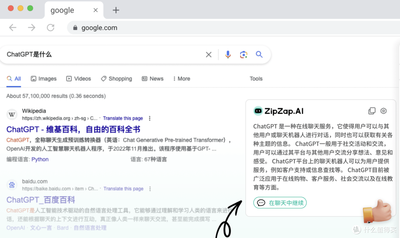Screen dimensions: 400x238
Task: Click Translate this page for Wikipedia result
Action: coord(123,118)
